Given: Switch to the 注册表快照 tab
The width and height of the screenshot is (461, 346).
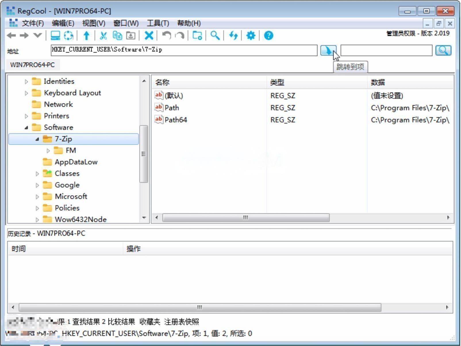Looking at the screenshot, I should pyautogui.click(x=181, y=322).
